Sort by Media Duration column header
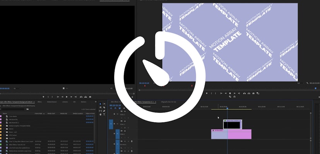Screen dimensions: 320x154 click(x=78, y=113)
